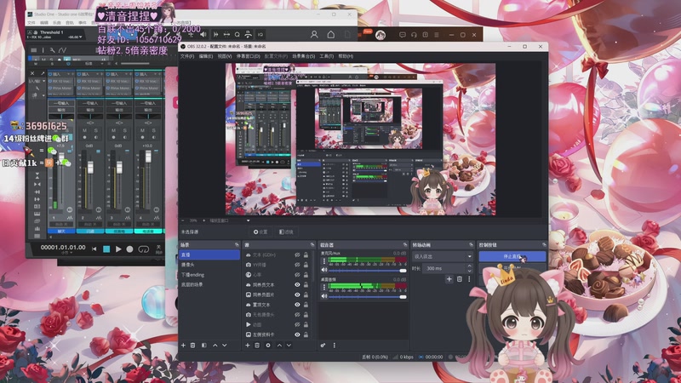Remove transition with transitions trash icon

460,279
